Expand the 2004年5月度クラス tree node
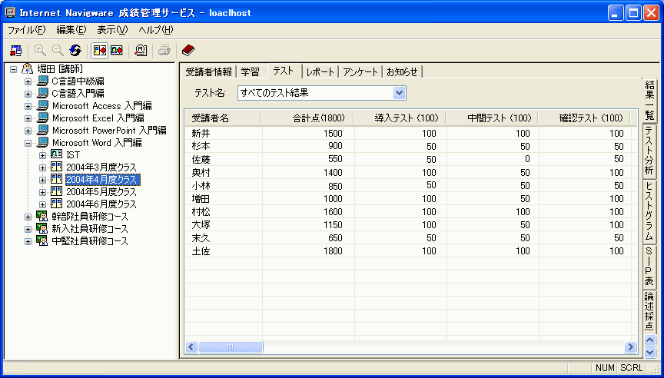The image size is (664, 378). pyautogui.click(x=42, y=192)
